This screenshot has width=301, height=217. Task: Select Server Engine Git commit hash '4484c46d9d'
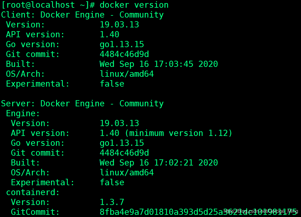[x=124, y=153]
